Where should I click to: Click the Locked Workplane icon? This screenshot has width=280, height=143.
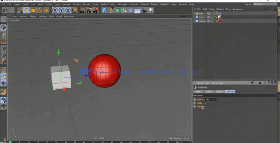4,100
